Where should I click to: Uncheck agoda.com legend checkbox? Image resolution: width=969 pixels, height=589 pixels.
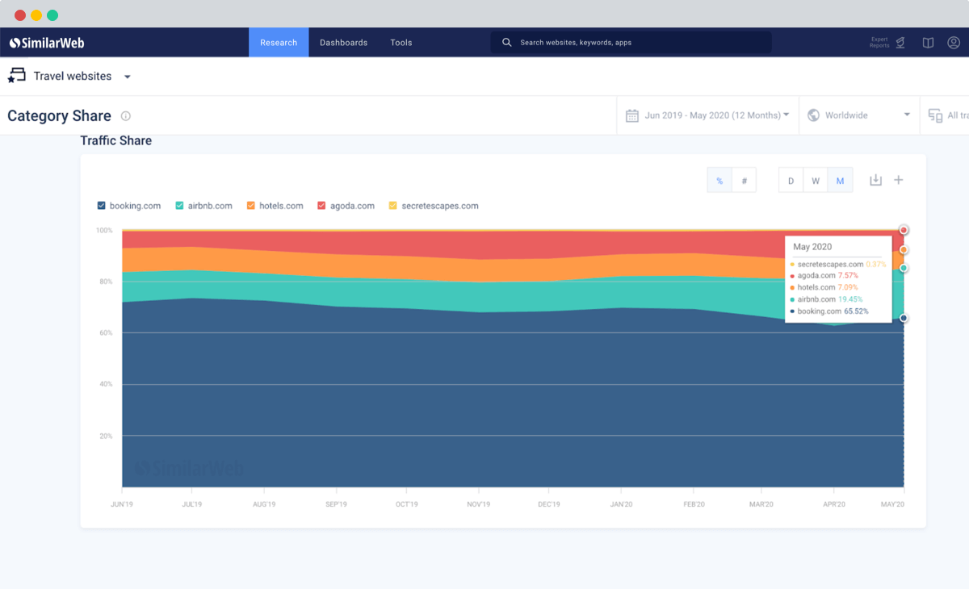[321, 206]
